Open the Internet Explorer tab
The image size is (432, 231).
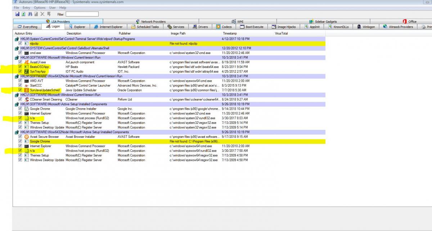pos(108,27)
